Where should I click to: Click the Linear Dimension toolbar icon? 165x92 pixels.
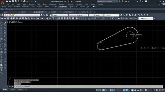[80, 18]
